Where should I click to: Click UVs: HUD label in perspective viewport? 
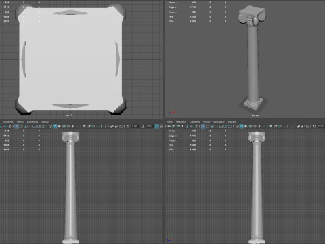171,22
